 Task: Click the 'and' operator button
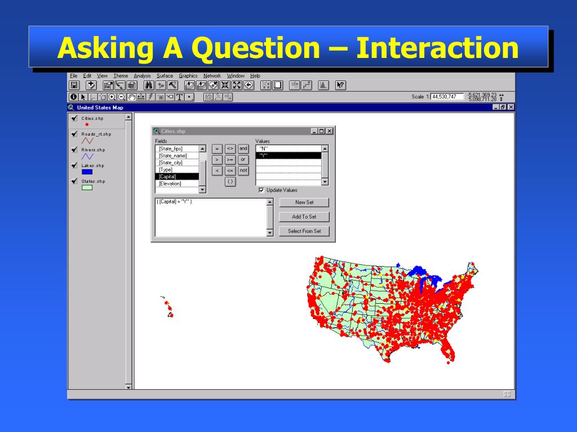pyautogui.click(x=243, y=148)
